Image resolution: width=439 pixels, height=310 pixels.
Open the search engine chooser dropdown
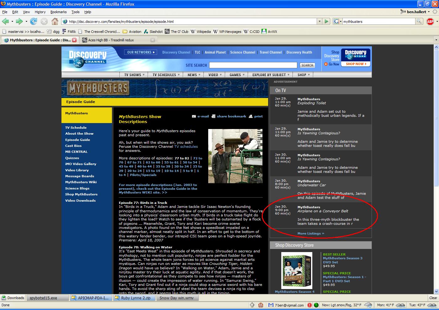[x=337, y=21]
